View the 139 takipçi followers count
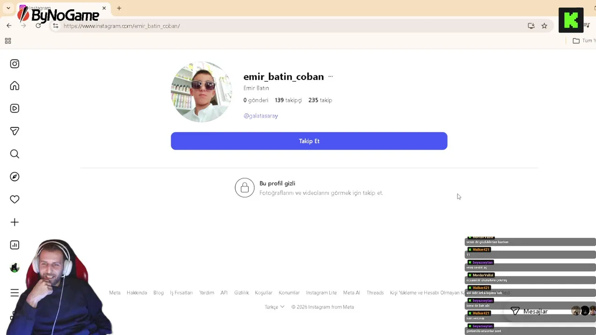This screenshot has width=596, height=335. click(288, 100)
